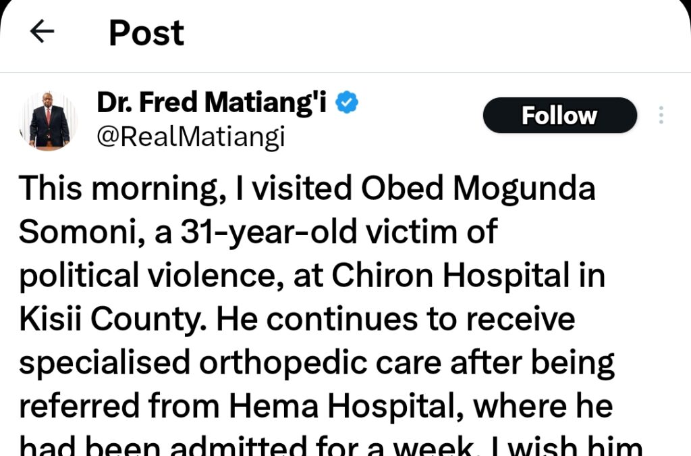Open Dr. Fred Matiang'i's profile picture
This screenshot has width=691, height=456.
[49, 121]
